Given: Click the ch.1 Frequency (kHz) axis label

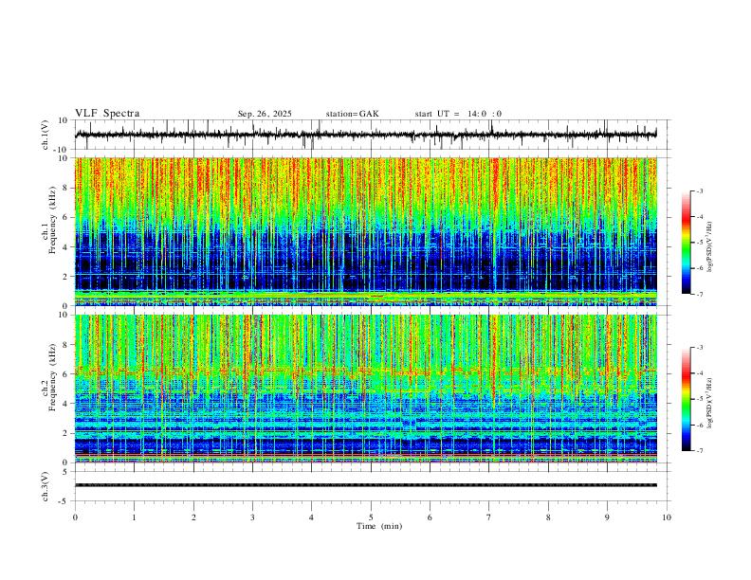Looking at the screenshot, I should 49,221.
